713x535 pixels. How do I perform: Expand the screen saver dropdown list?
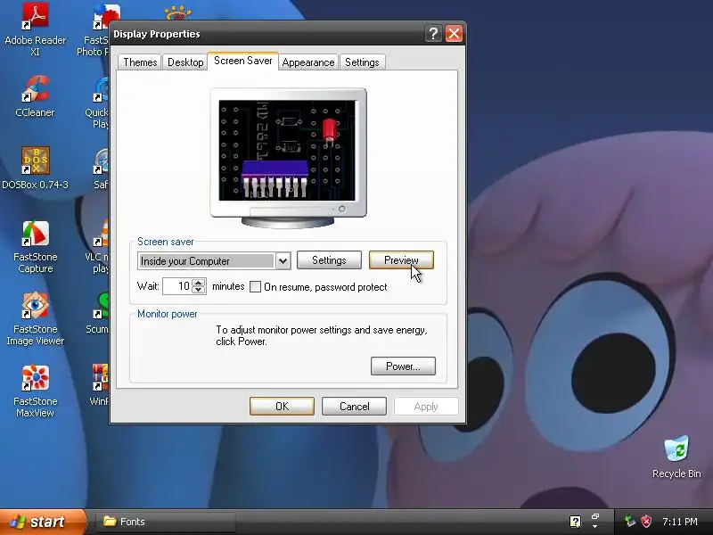coord(283,261)
